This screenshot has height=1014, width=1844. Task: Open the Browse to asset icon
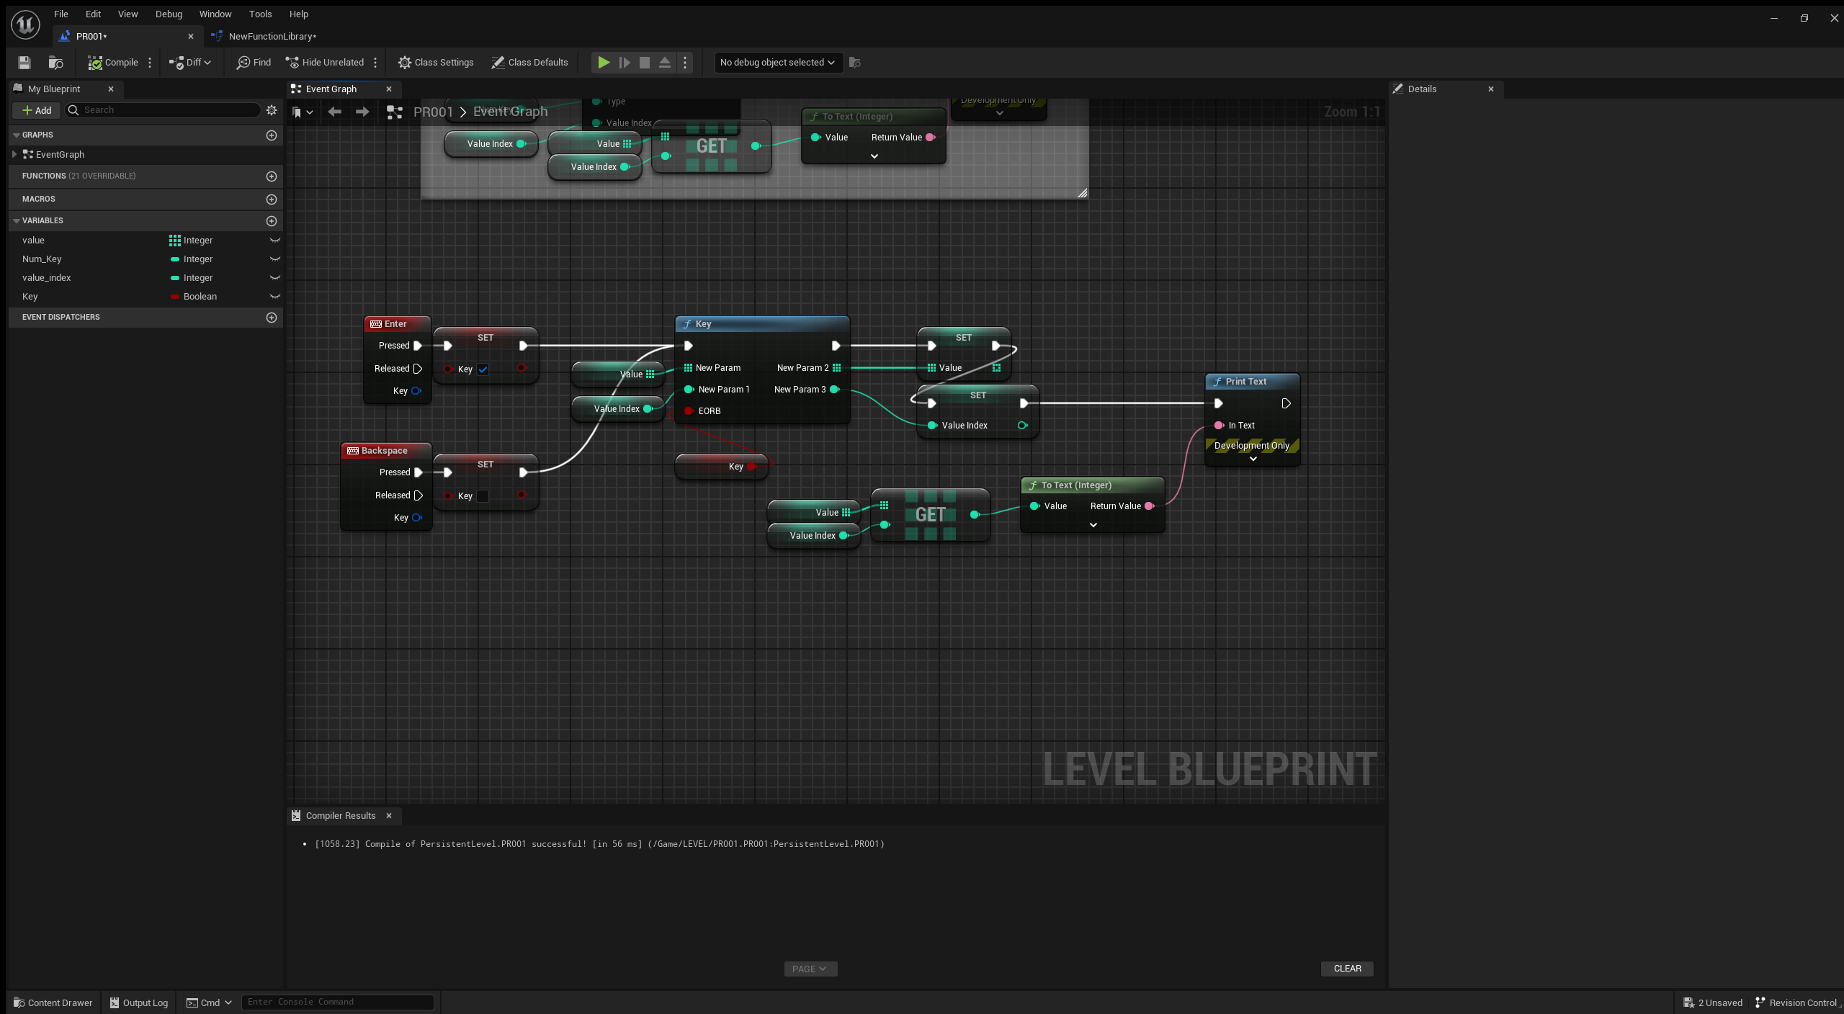pos(55,63)
